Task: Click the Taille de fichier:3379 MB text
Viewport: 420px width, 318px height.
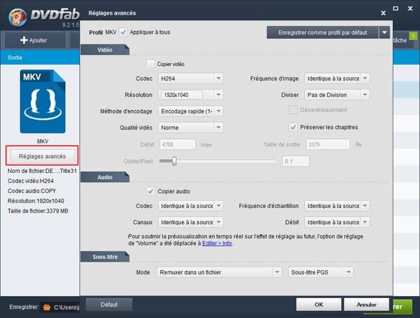Action: click(x=37, y=211)
